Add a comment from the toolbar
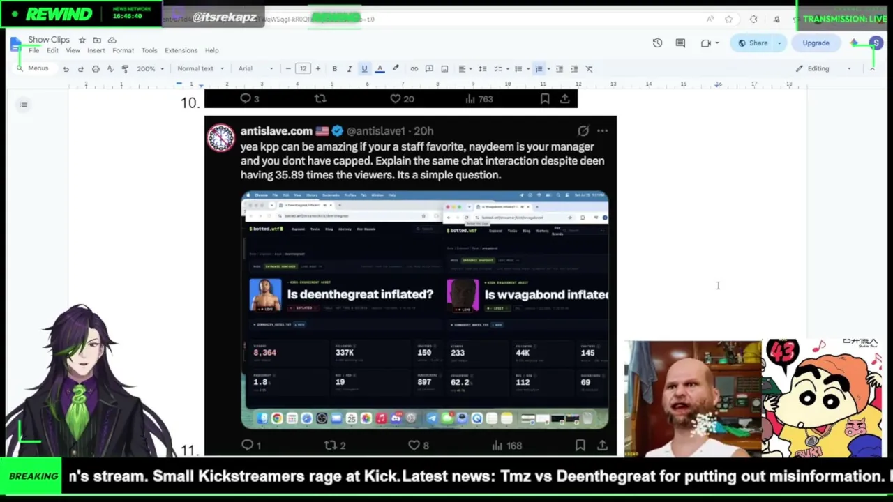 [429, 69]
